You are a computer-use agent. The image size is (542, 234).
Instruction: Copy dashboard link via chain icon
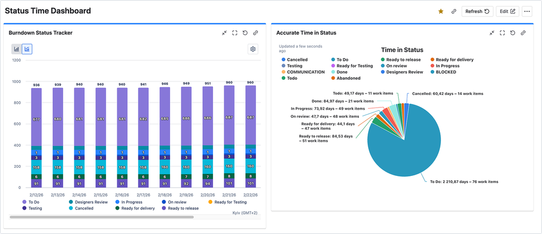pos(453,11)
